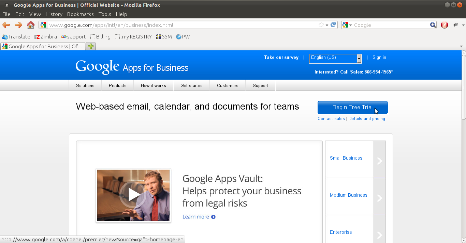
Task: Click the chevron arrow next to Enterprise
Action: [379, 235]
